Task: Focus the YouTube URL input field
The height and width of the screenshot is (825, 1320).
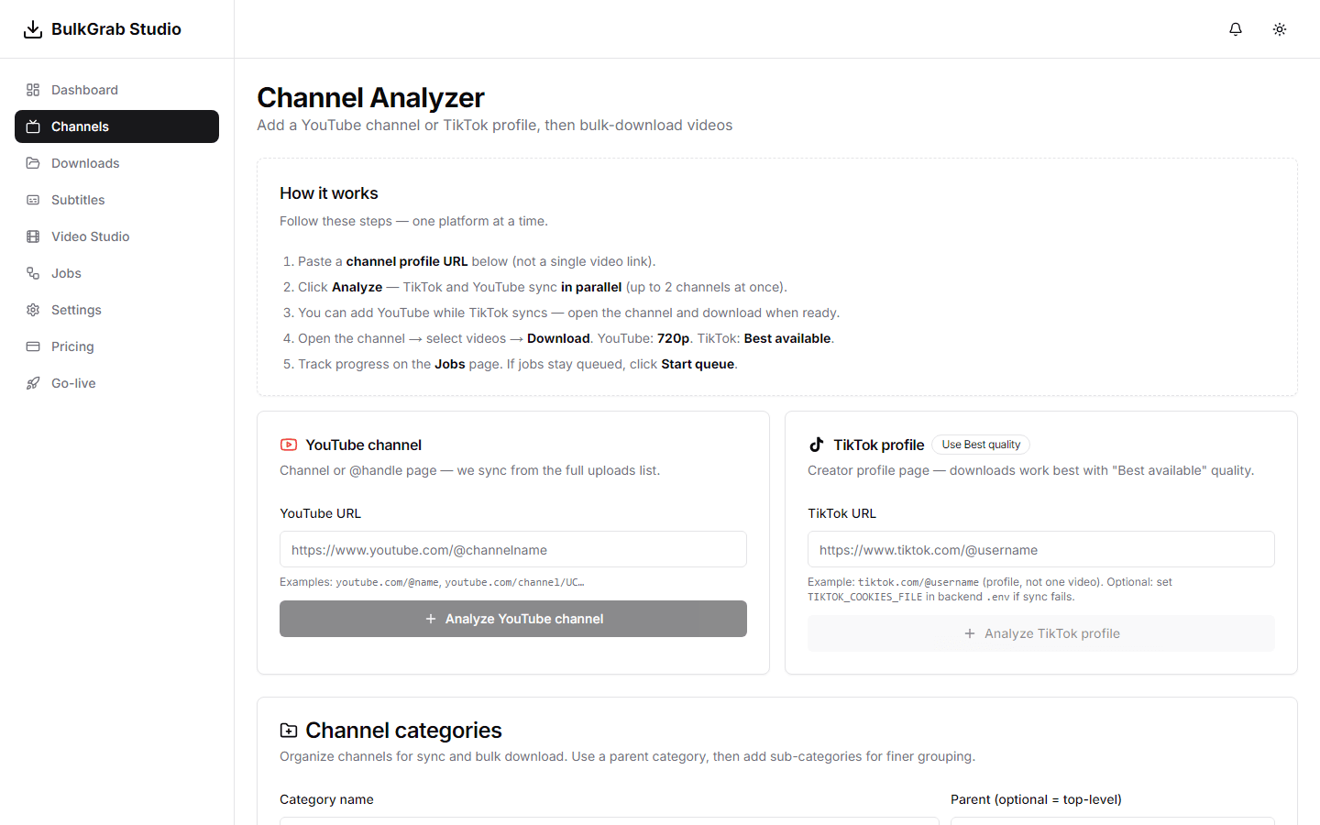Action: [513, 549]
